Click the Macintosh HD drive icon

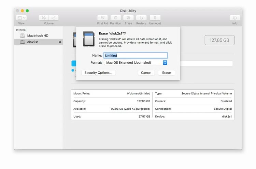point(23,35)
